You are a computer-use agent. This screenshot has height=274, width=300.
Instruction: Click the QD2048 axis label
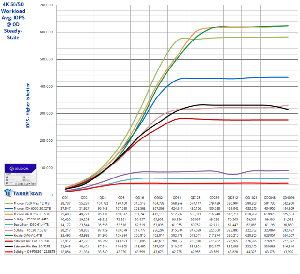click(270, 198)
